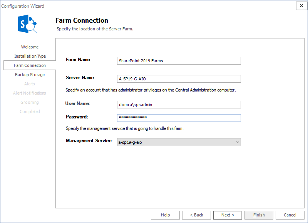Focus the Server Name text box
The image size is (308, 223).
(x=179, y=79)
